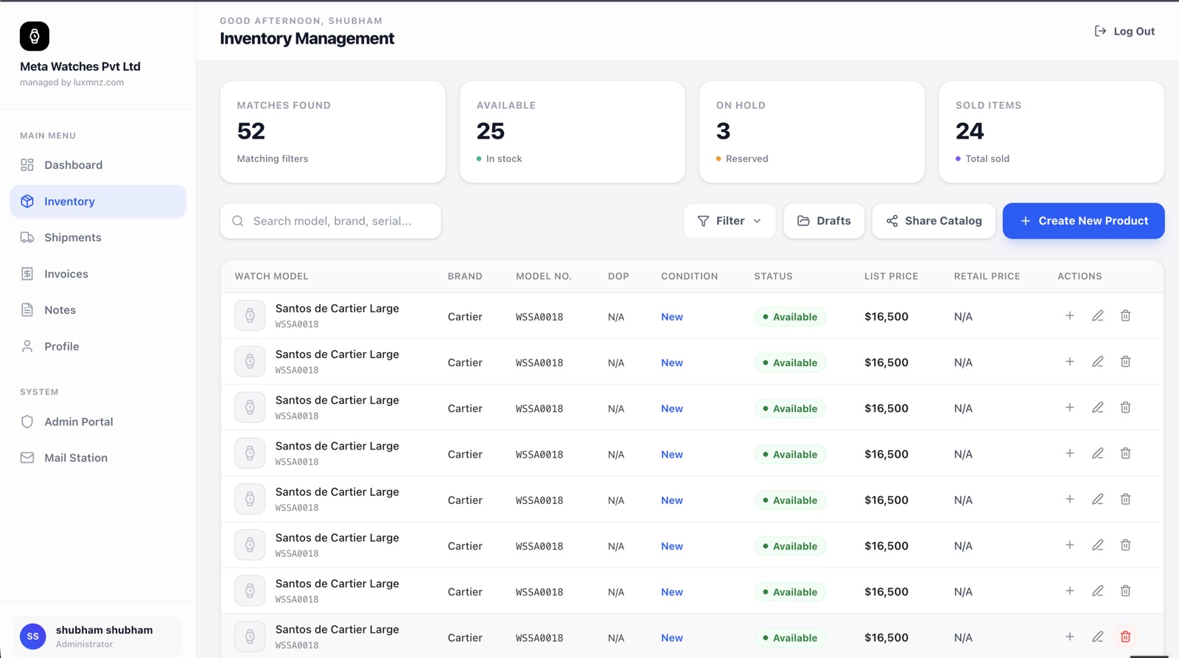Viewport: 1179px width, 658px height.
Task: Click the MODEL NO. column header
Action: coord(544,276)
